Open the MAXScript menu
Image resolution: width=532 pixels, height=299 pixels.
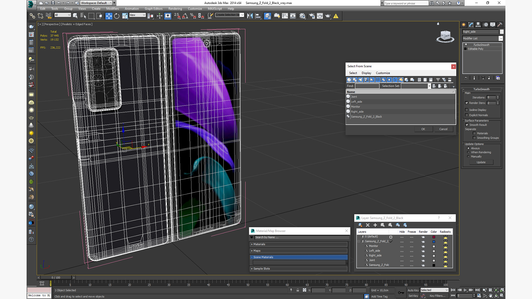point(215,9)
